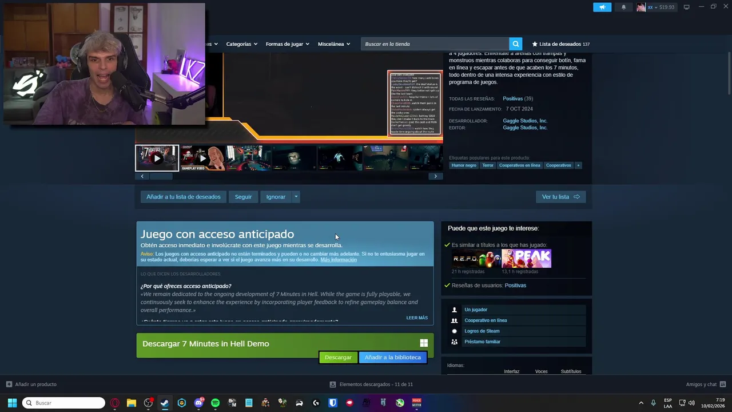
Task: Click the Añadir un producto plus icon
Action: 9,385
